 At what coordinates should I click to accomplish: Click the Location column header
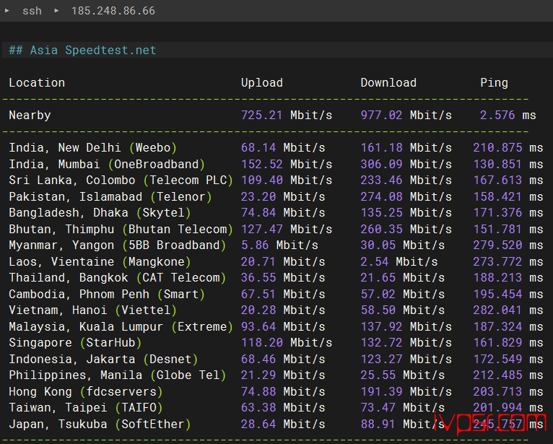click(x=37, y=82)
